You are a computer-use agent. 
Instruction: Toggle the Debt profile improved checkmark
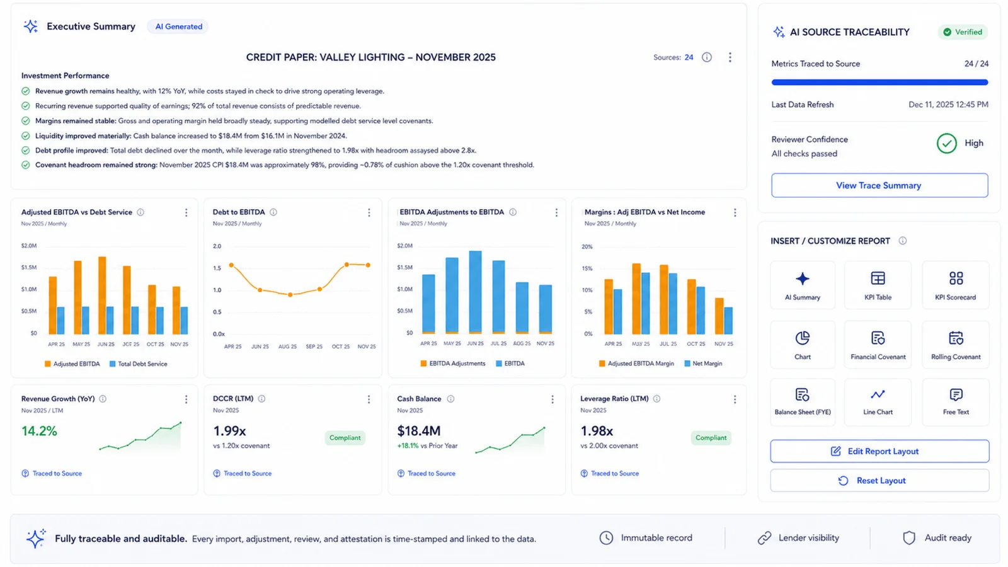(26, 151)
